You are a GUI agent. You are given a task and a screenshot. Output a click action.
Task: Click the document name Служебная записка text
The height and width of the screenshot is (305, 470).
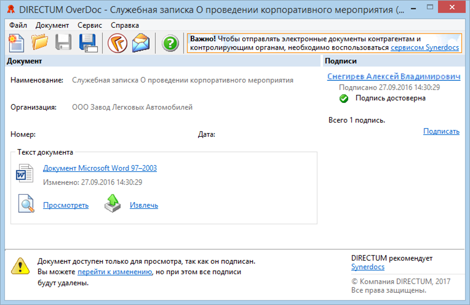point(183,81)
